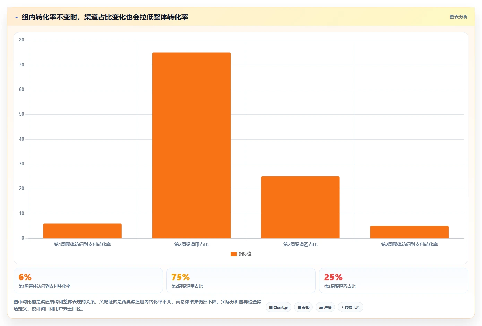The height and width of the screenshot is (326, 482).
Task: Click the lightning icon beside the title
Action: pyautogui.click(x=16, y=17)
